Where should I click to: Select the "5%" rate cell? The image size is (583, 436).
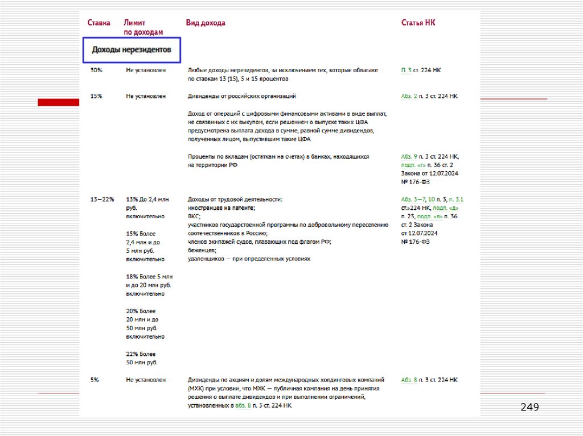click(x=95, y=380)
